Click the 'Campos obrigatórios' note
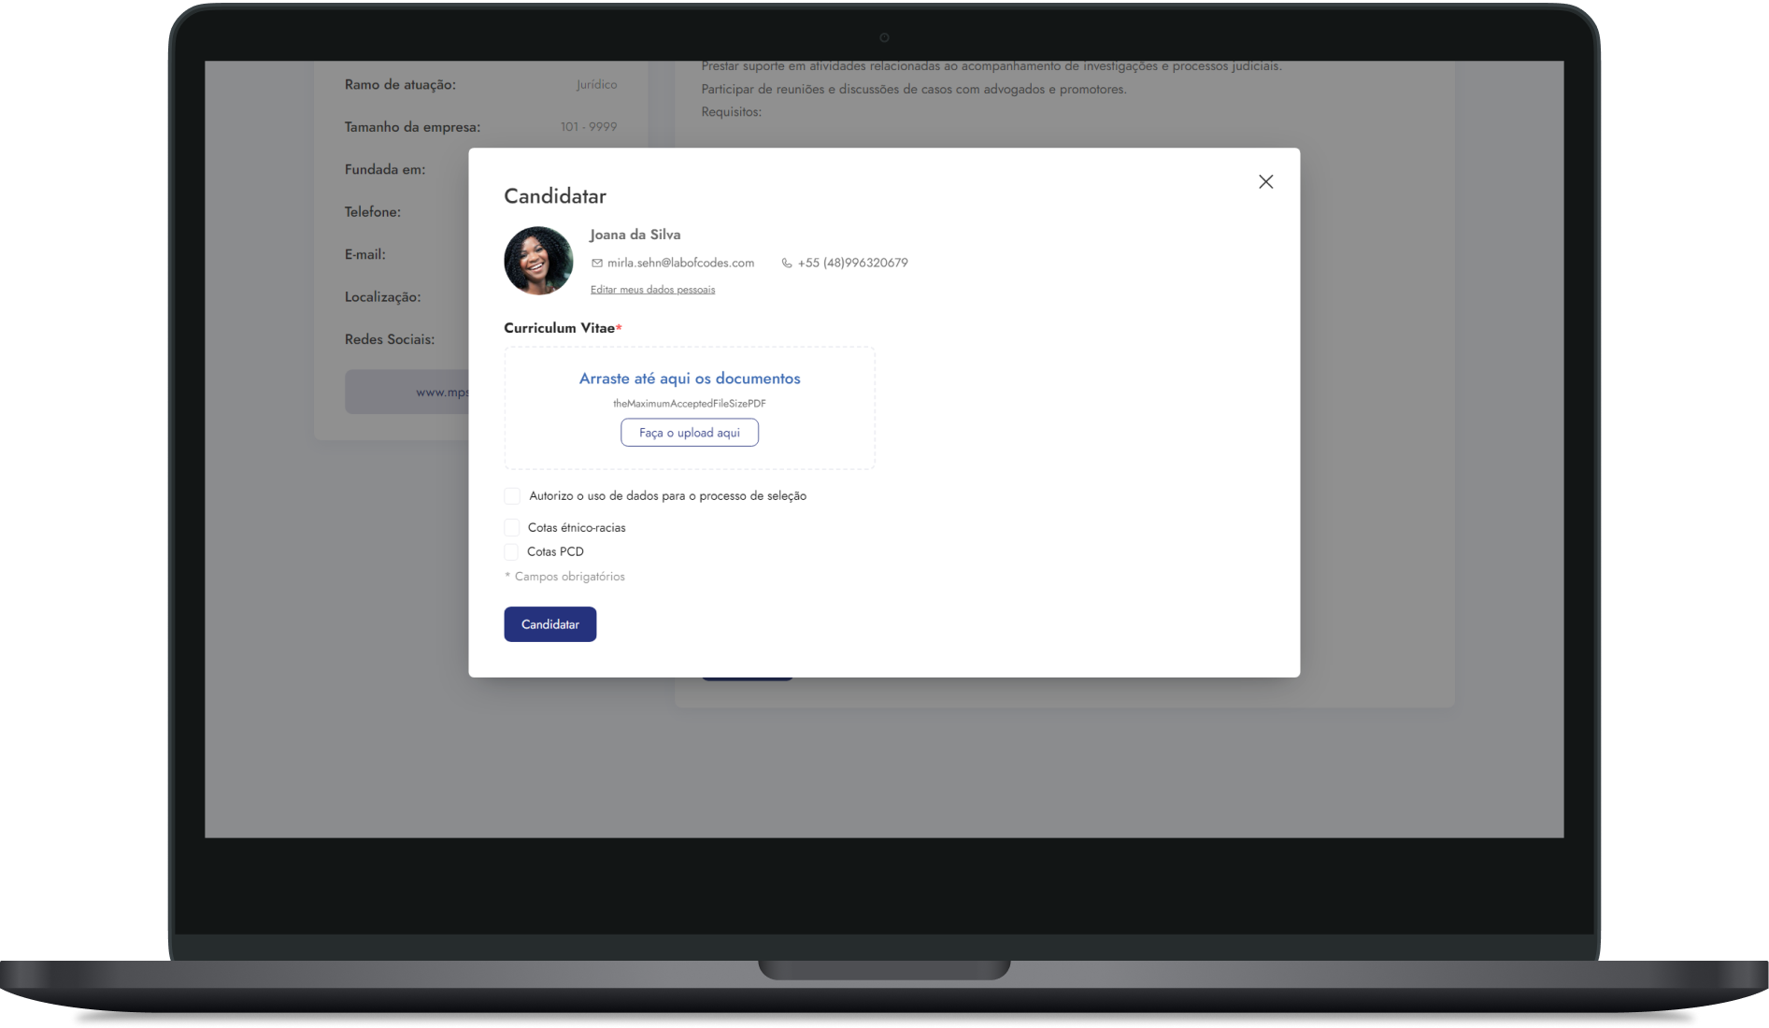Screen dimensions: 1769x1028 pyautogui.click(x=569, y=577)
